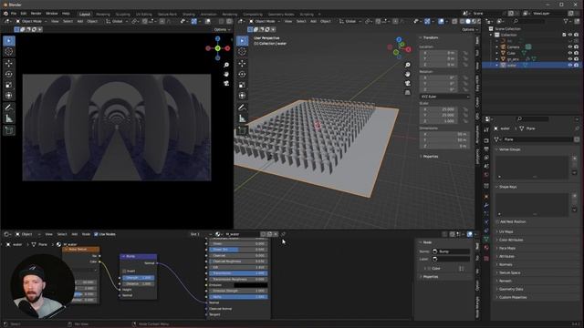Disable render for water object camera icon
Image resolution: width=584 pixels, height=328 pixels.
tap(576, 65)
